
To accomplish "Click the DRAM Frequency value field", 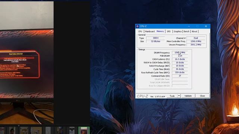I will [180, 52].
